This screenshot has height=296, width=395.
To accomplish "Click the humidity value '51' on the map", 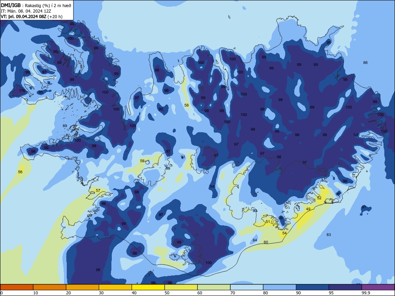I will pos(268,222).
